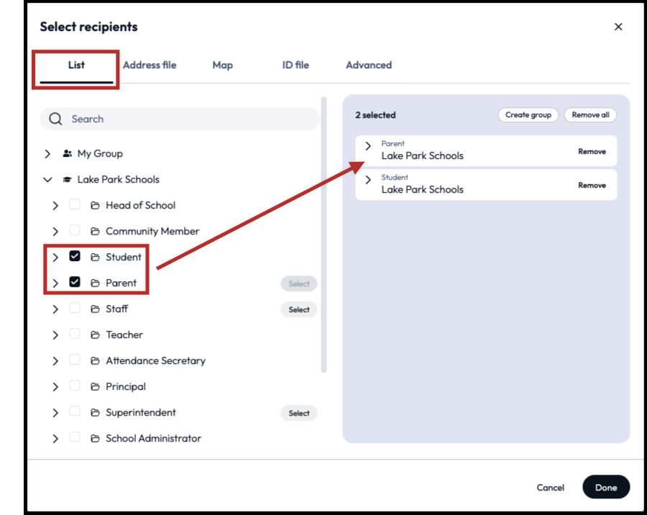Focus the Search input field

(187, 119)
